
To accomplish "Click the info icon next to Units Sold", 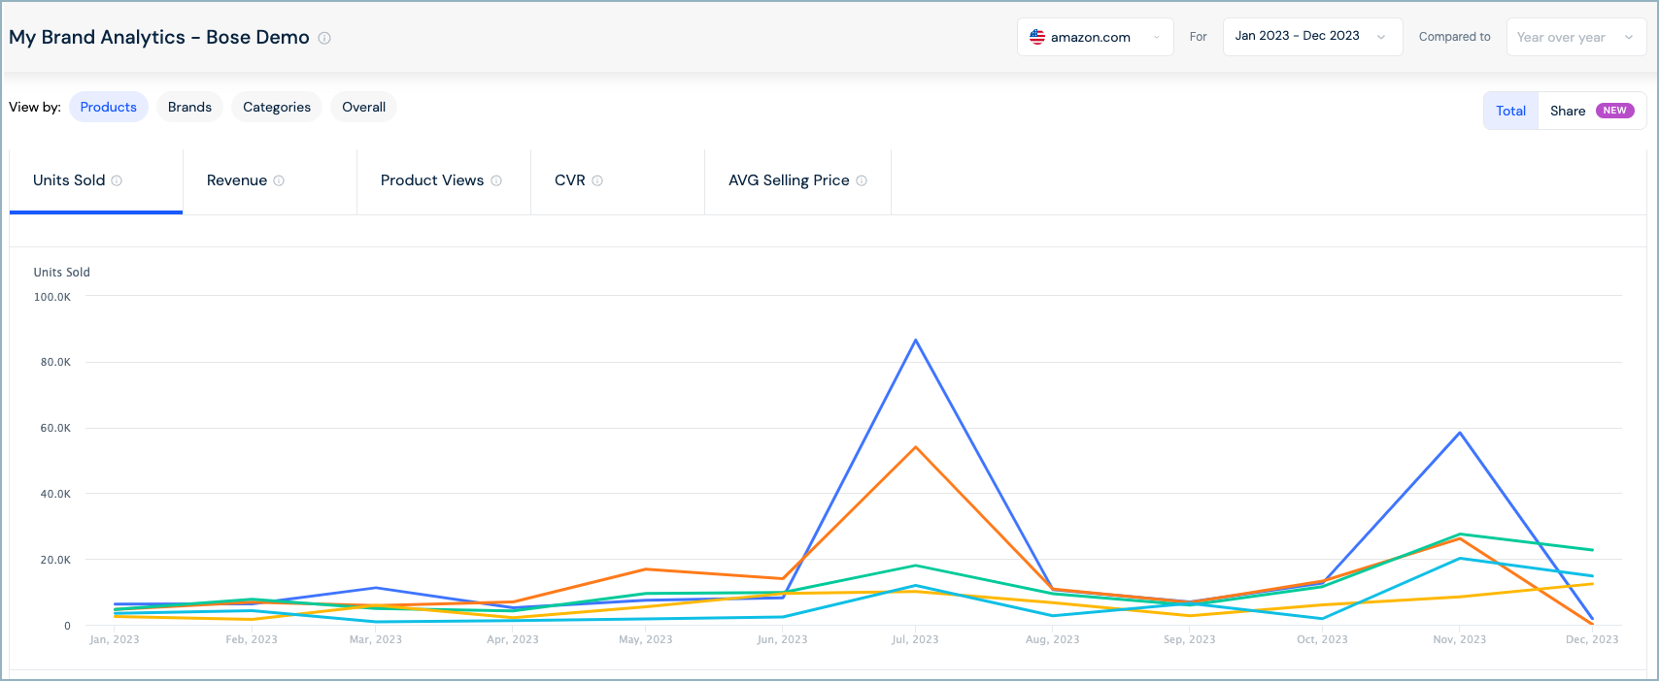I will point(117,180).
